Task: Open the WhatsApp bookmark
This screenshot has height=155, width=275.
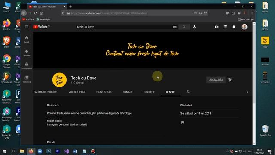Action: pyautogui.click(x=43, y=19)
